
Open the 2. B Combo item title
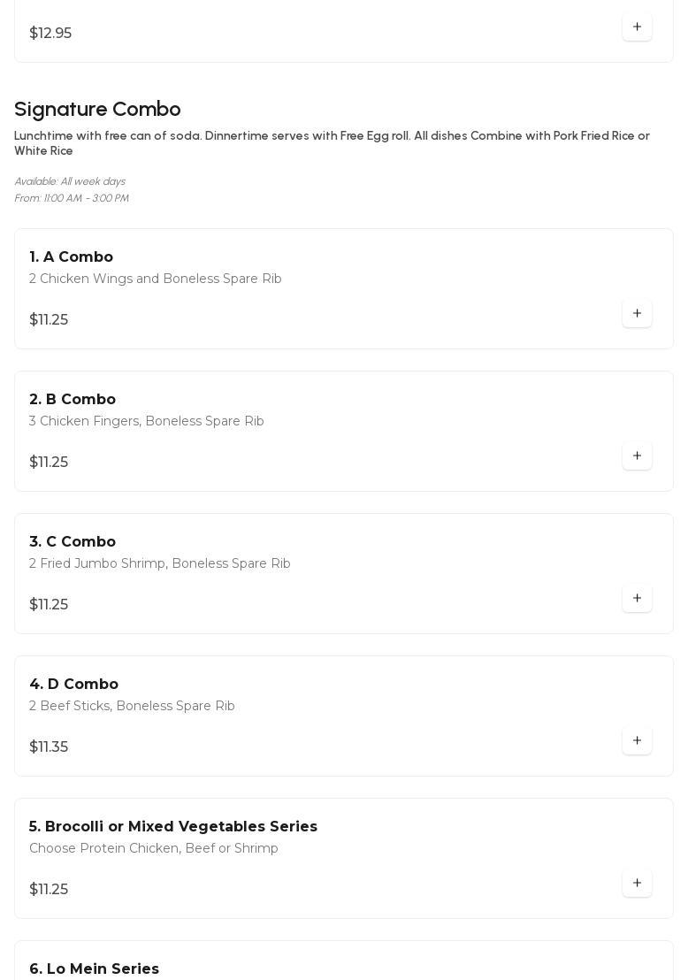(x=73, y=399)
